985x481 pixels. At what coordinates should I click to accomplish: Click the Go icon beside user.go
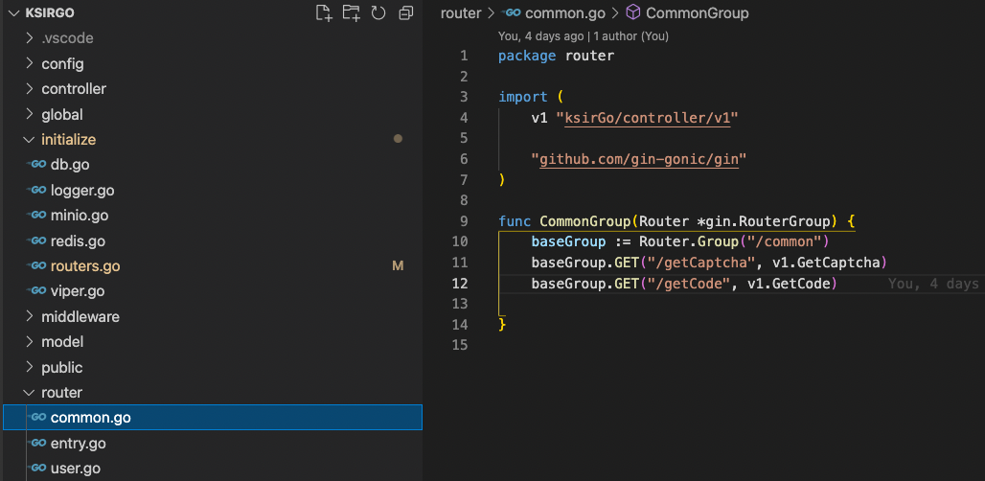coord(38,469)
